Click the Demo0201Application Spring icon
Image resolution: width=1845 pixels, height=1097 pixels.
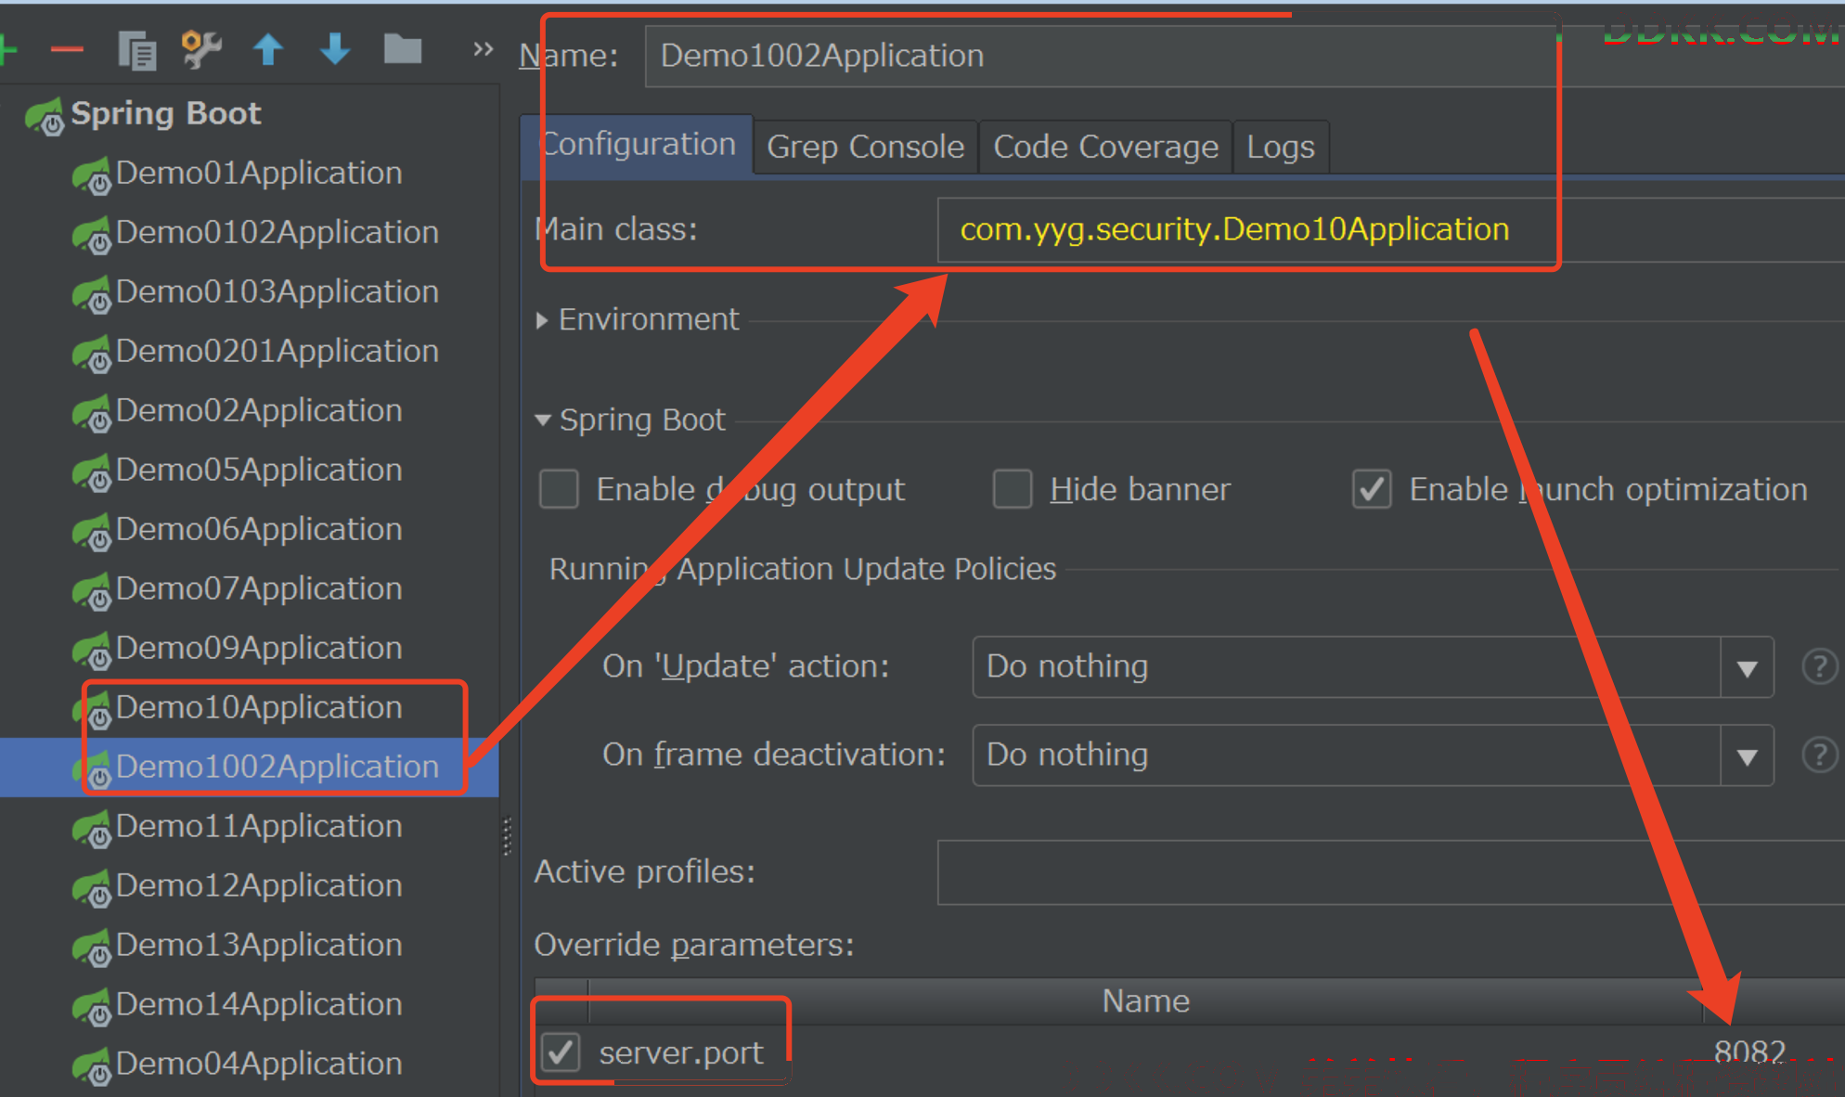click(92, 354)
